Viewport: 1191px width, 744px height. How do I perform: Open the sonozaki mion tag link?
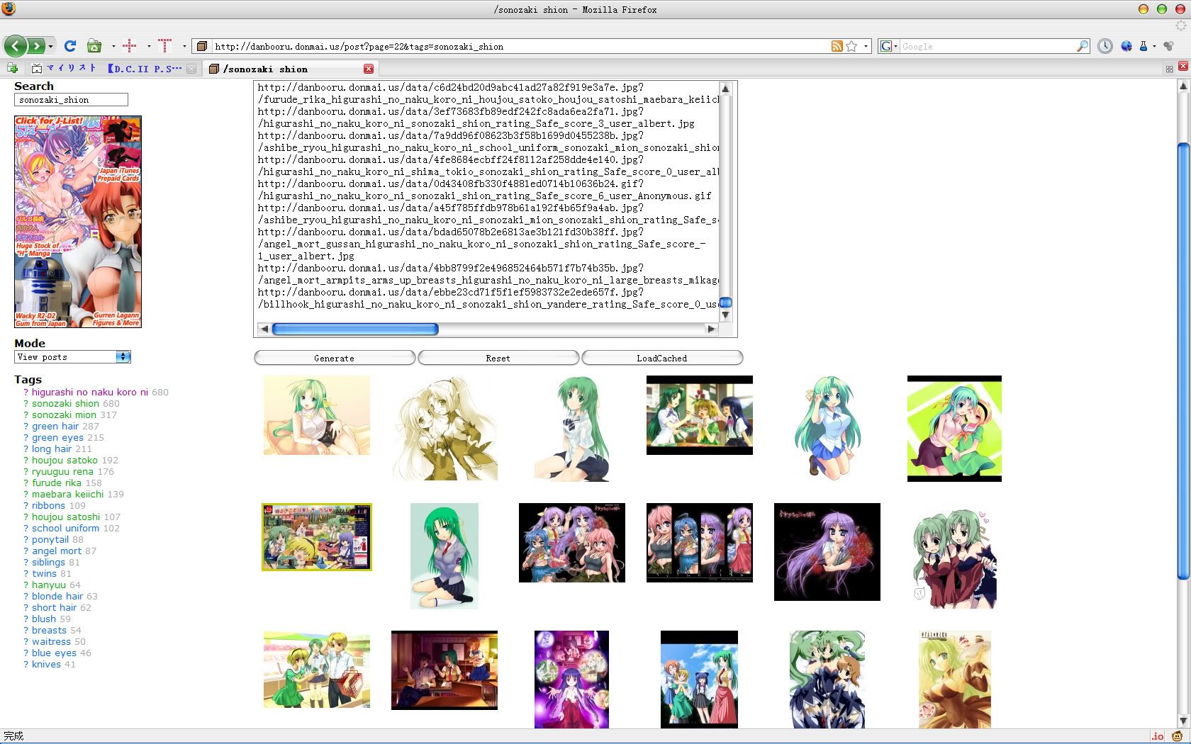64,415
